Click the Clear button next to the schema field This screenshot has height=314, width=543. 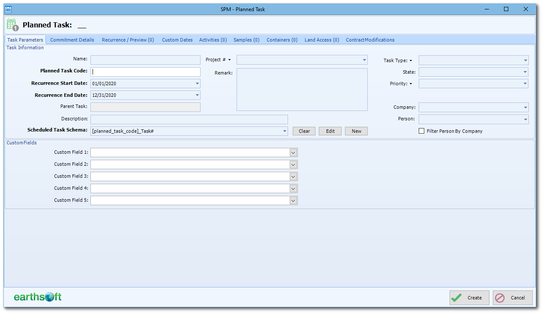304,131
